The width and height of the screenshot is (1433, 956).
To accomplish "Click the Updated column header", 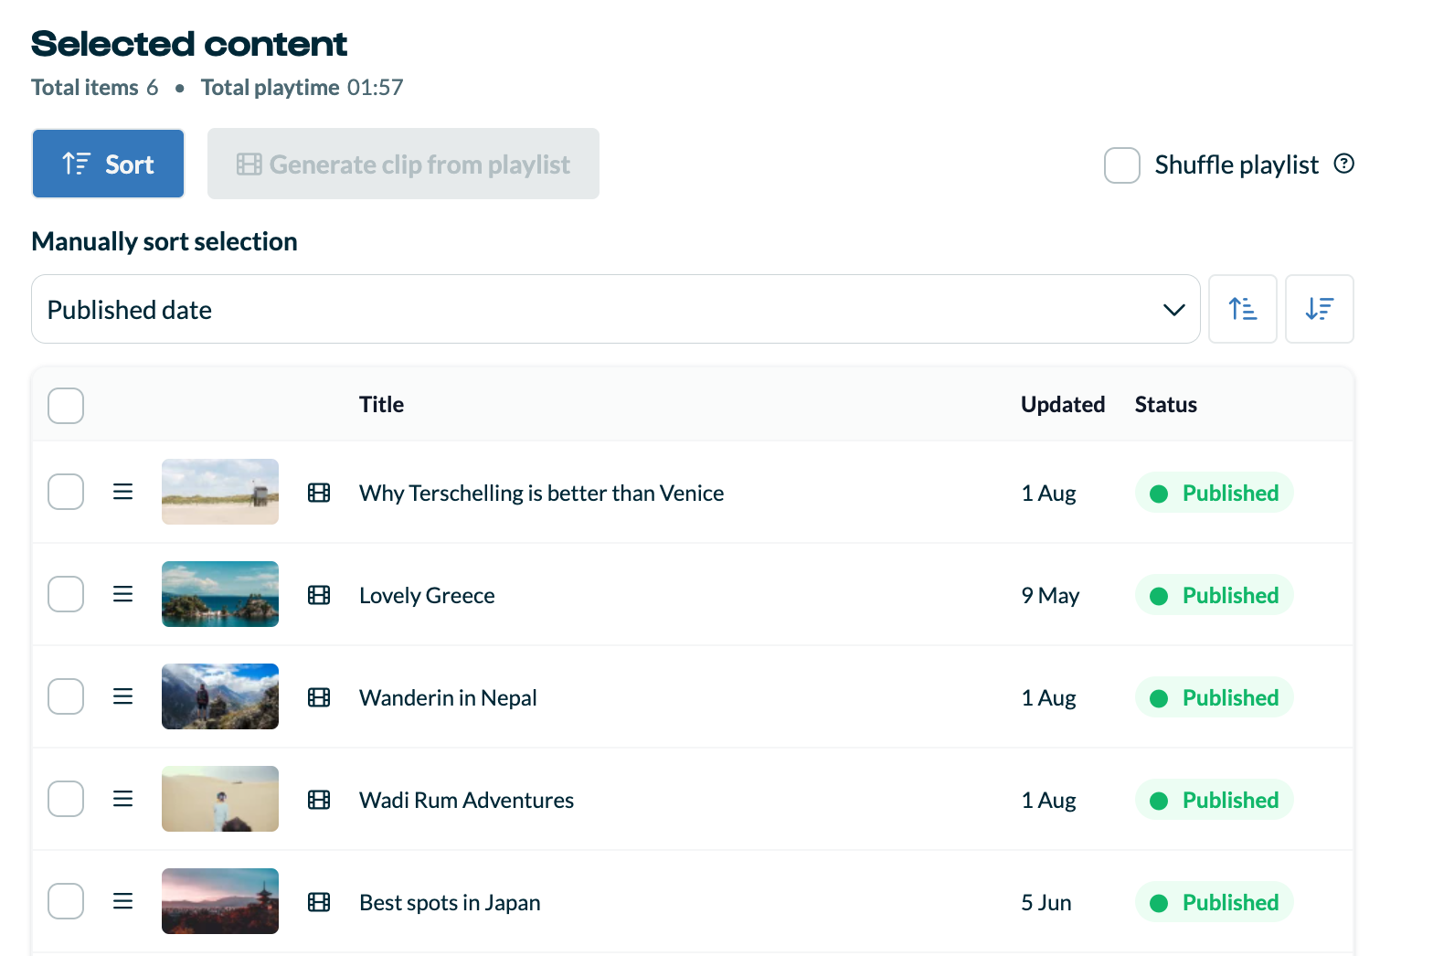I will point(1063,405).
